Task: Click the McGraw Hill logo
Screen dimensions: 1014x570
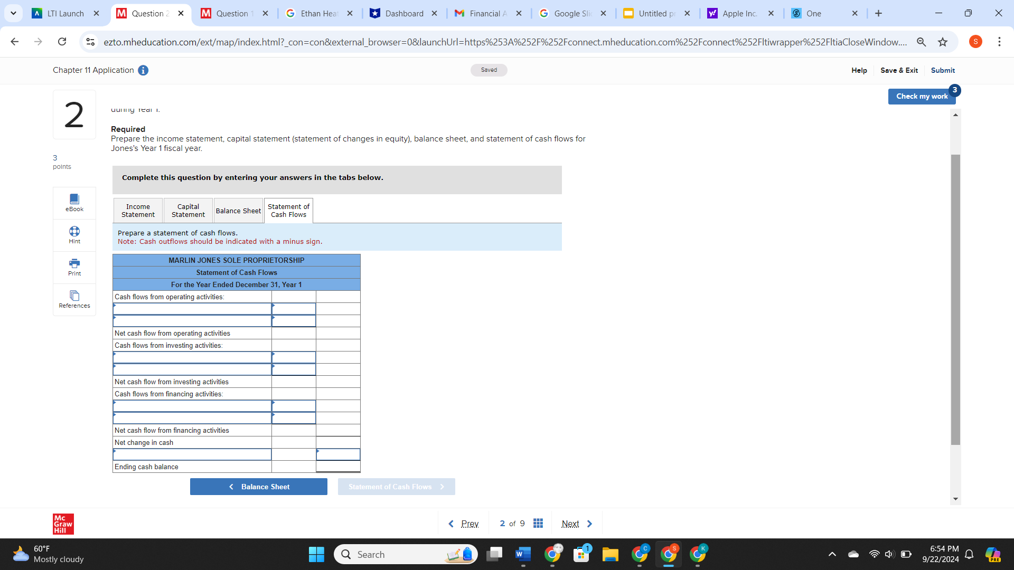Action: coord(63,524)
